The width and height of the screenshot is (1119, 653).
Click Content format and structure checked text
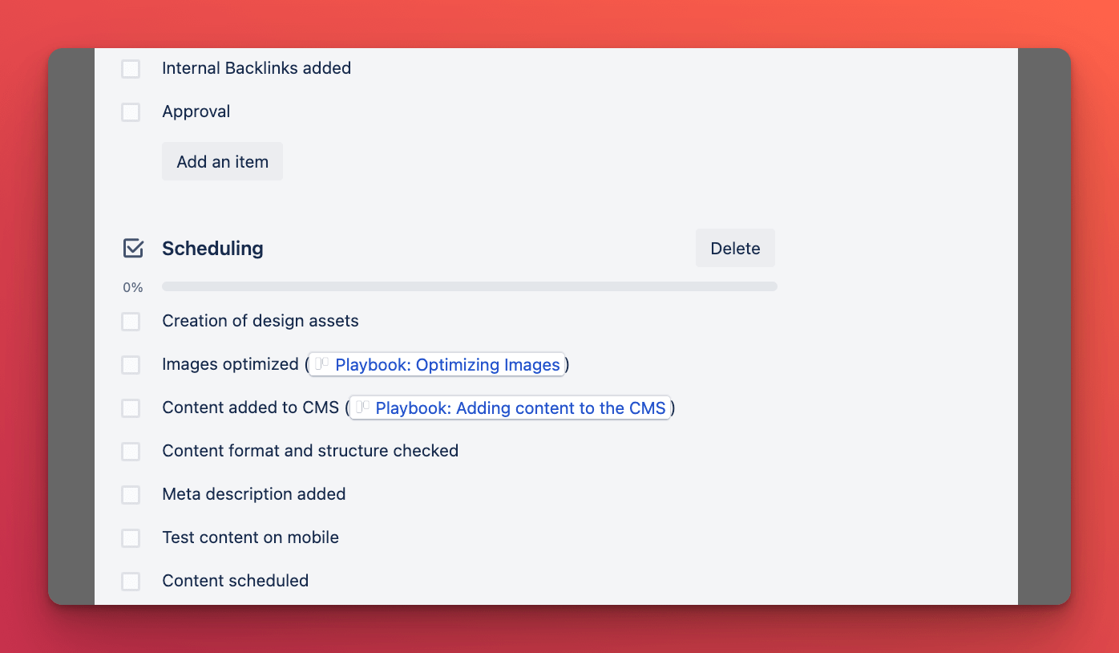point(310,451)
